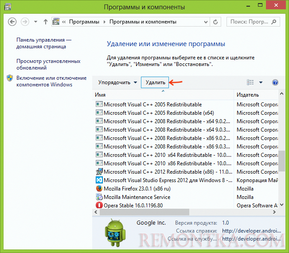Screen dimensions: 289x253
Task: Select Microsoft Visual Studio Express 2012 entry
Action: (x=168, y=180)
